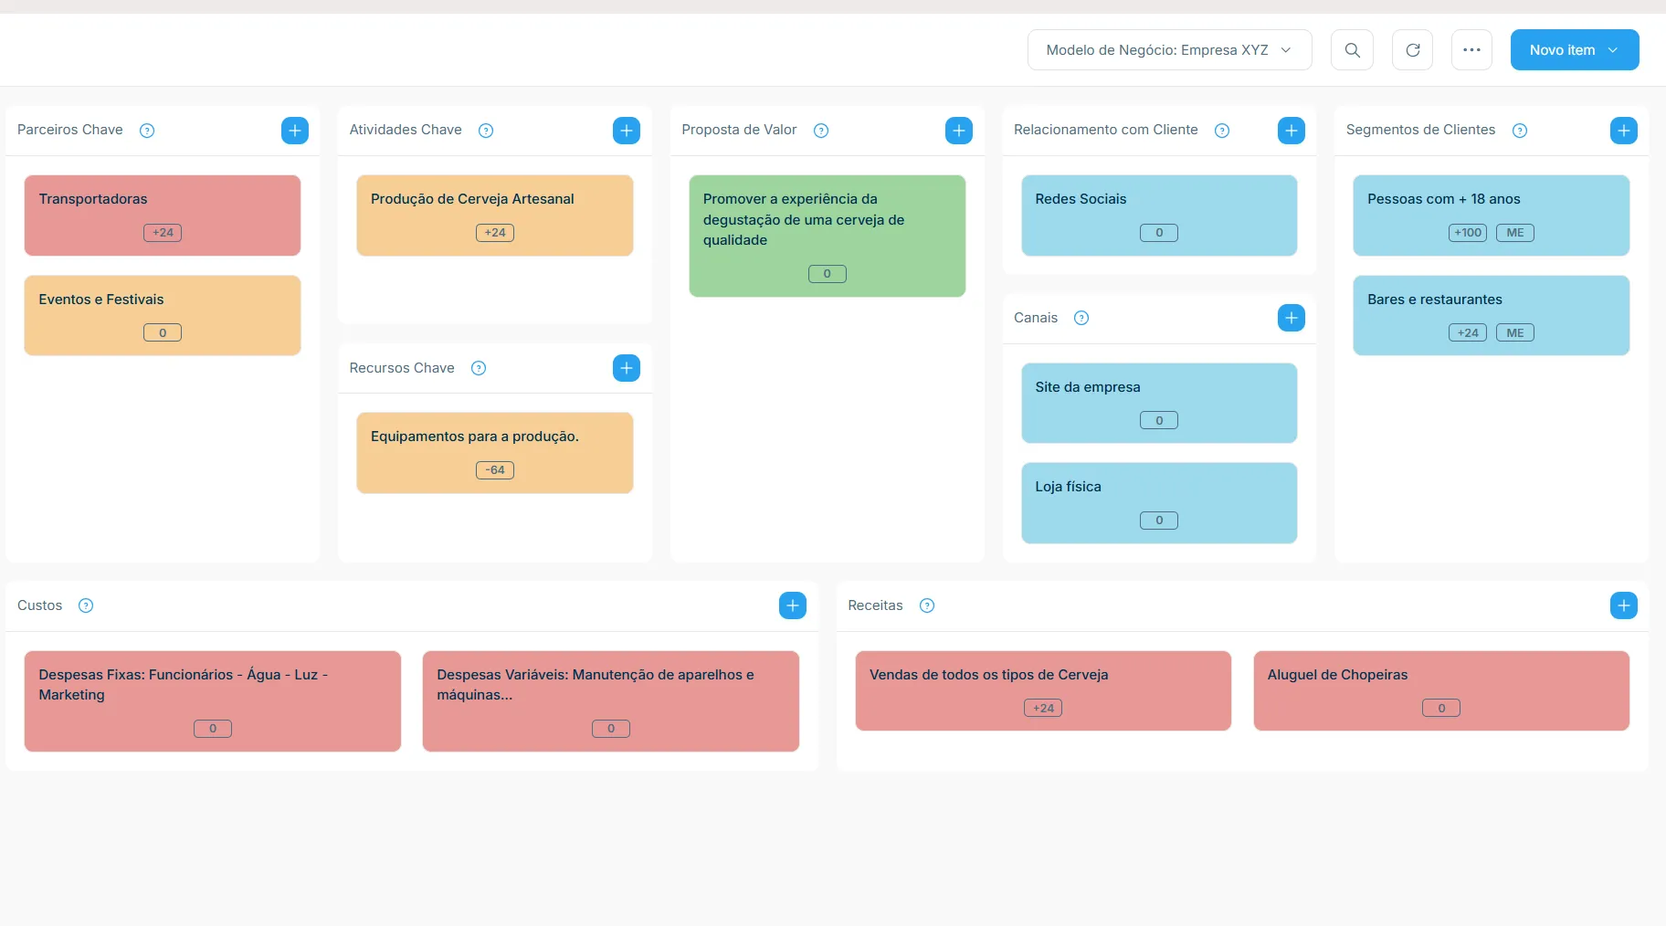
Task: Click the ME badge on Bares e restaurantes
Action: (x=1515, y=333)
